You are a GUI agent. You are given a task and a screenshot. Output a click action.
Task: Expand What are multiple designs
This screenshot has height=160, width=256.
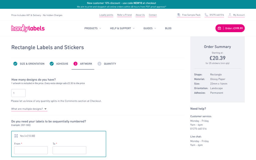(x=29, y=109)
